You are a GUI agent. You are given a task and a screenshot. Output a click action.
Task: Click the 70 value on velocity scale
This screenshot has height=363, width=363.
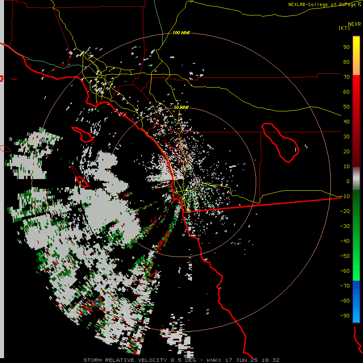coord(346,77)
